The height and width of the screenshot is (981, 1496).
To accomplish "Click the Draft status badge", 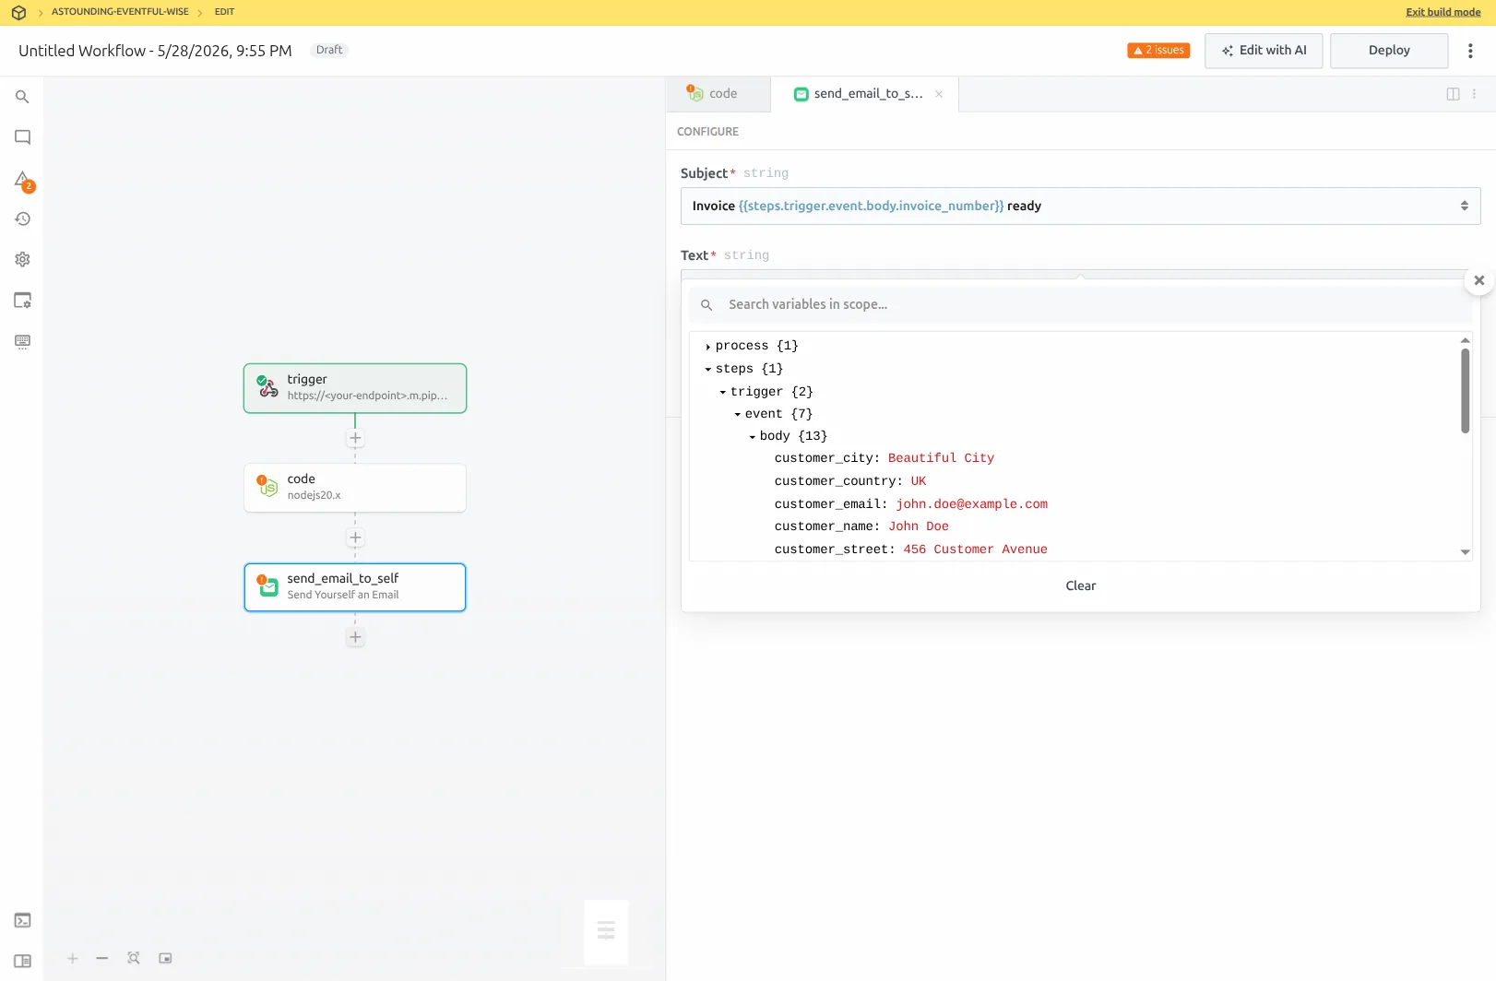I will [x=328, y=51].
